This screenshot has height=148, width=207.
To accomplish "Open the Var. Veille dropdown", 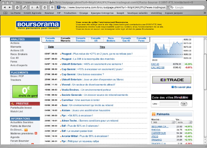I will coord(183,123).
